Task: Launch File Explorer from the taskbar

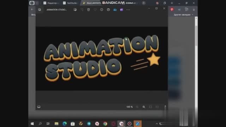Action: pos(56,124)
